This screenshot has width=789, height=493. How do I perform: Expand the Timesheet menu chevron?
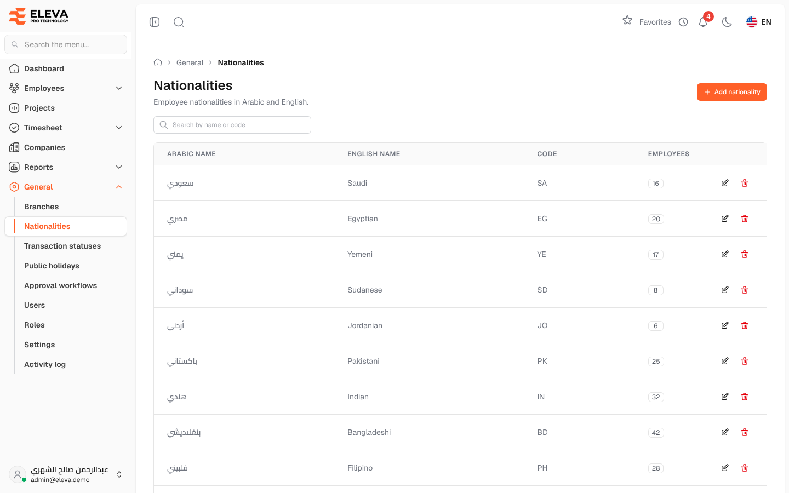pos(119,128)
